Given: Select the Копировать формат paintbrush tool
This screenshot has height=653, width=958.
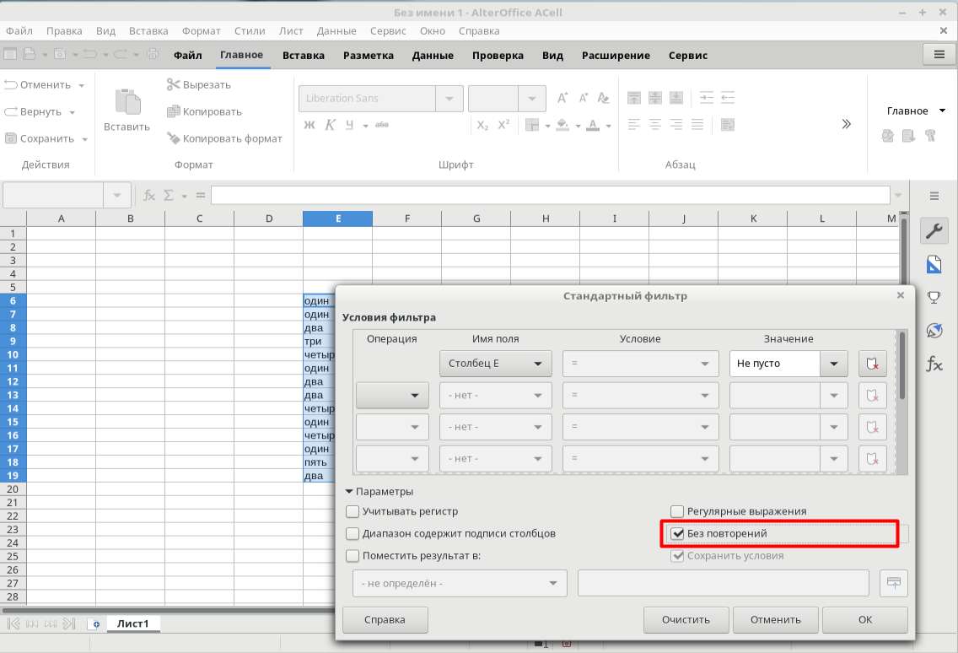Looking at the screenshot, I should tap(173, 138).
